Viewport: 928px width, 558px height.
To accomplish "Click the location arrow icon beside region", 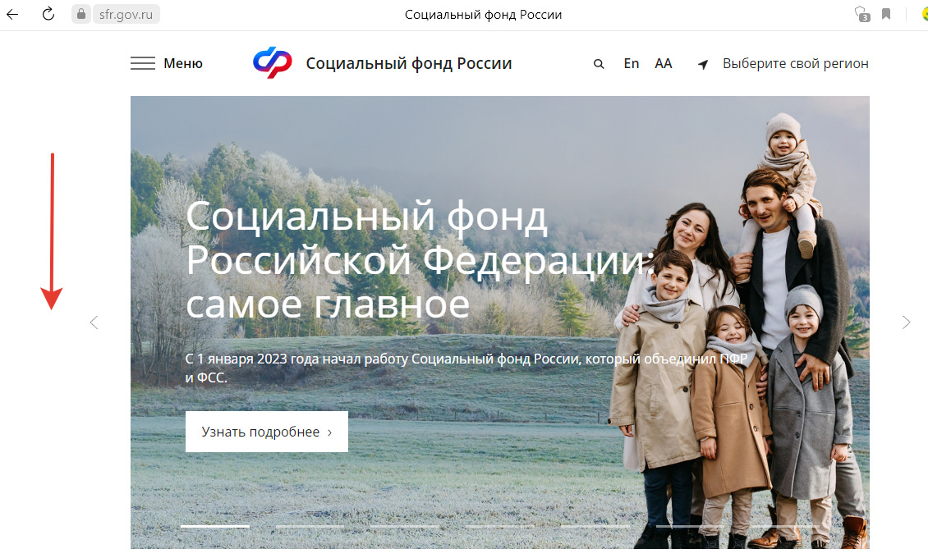I will point(703,65).
